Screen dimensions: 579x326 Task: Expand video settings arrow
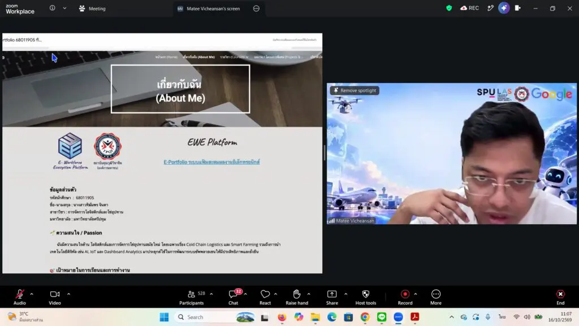tap(68, 294)
